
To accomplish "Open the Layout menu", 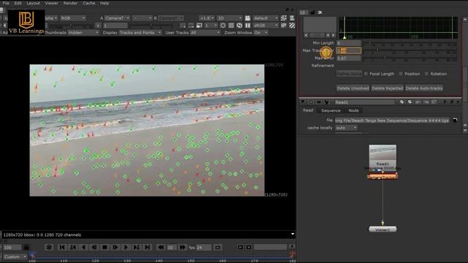I will 33,3.
